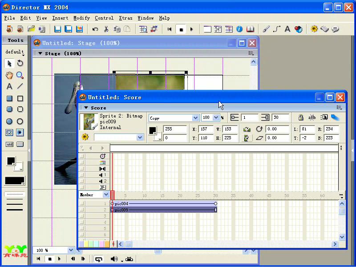Click the Score sprite forecolor chip
Viewport: 356px width, 267px height.
point(152,130)
